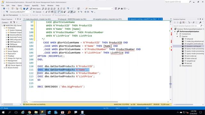The height and width of the screenshot is (115, 205).
Task: Open 40-join-order.sql file
Action: (190, 56)
